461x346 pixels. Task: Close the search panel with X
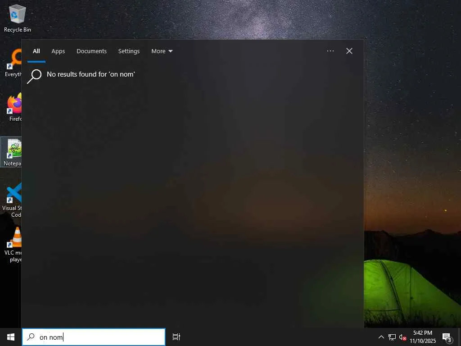[x=349, y=51]
